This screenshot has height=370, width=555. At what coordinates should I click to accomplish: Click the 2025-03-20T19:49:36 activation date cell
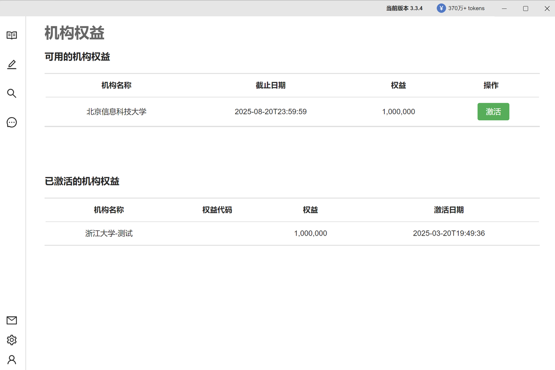click(x=449, y=233)
